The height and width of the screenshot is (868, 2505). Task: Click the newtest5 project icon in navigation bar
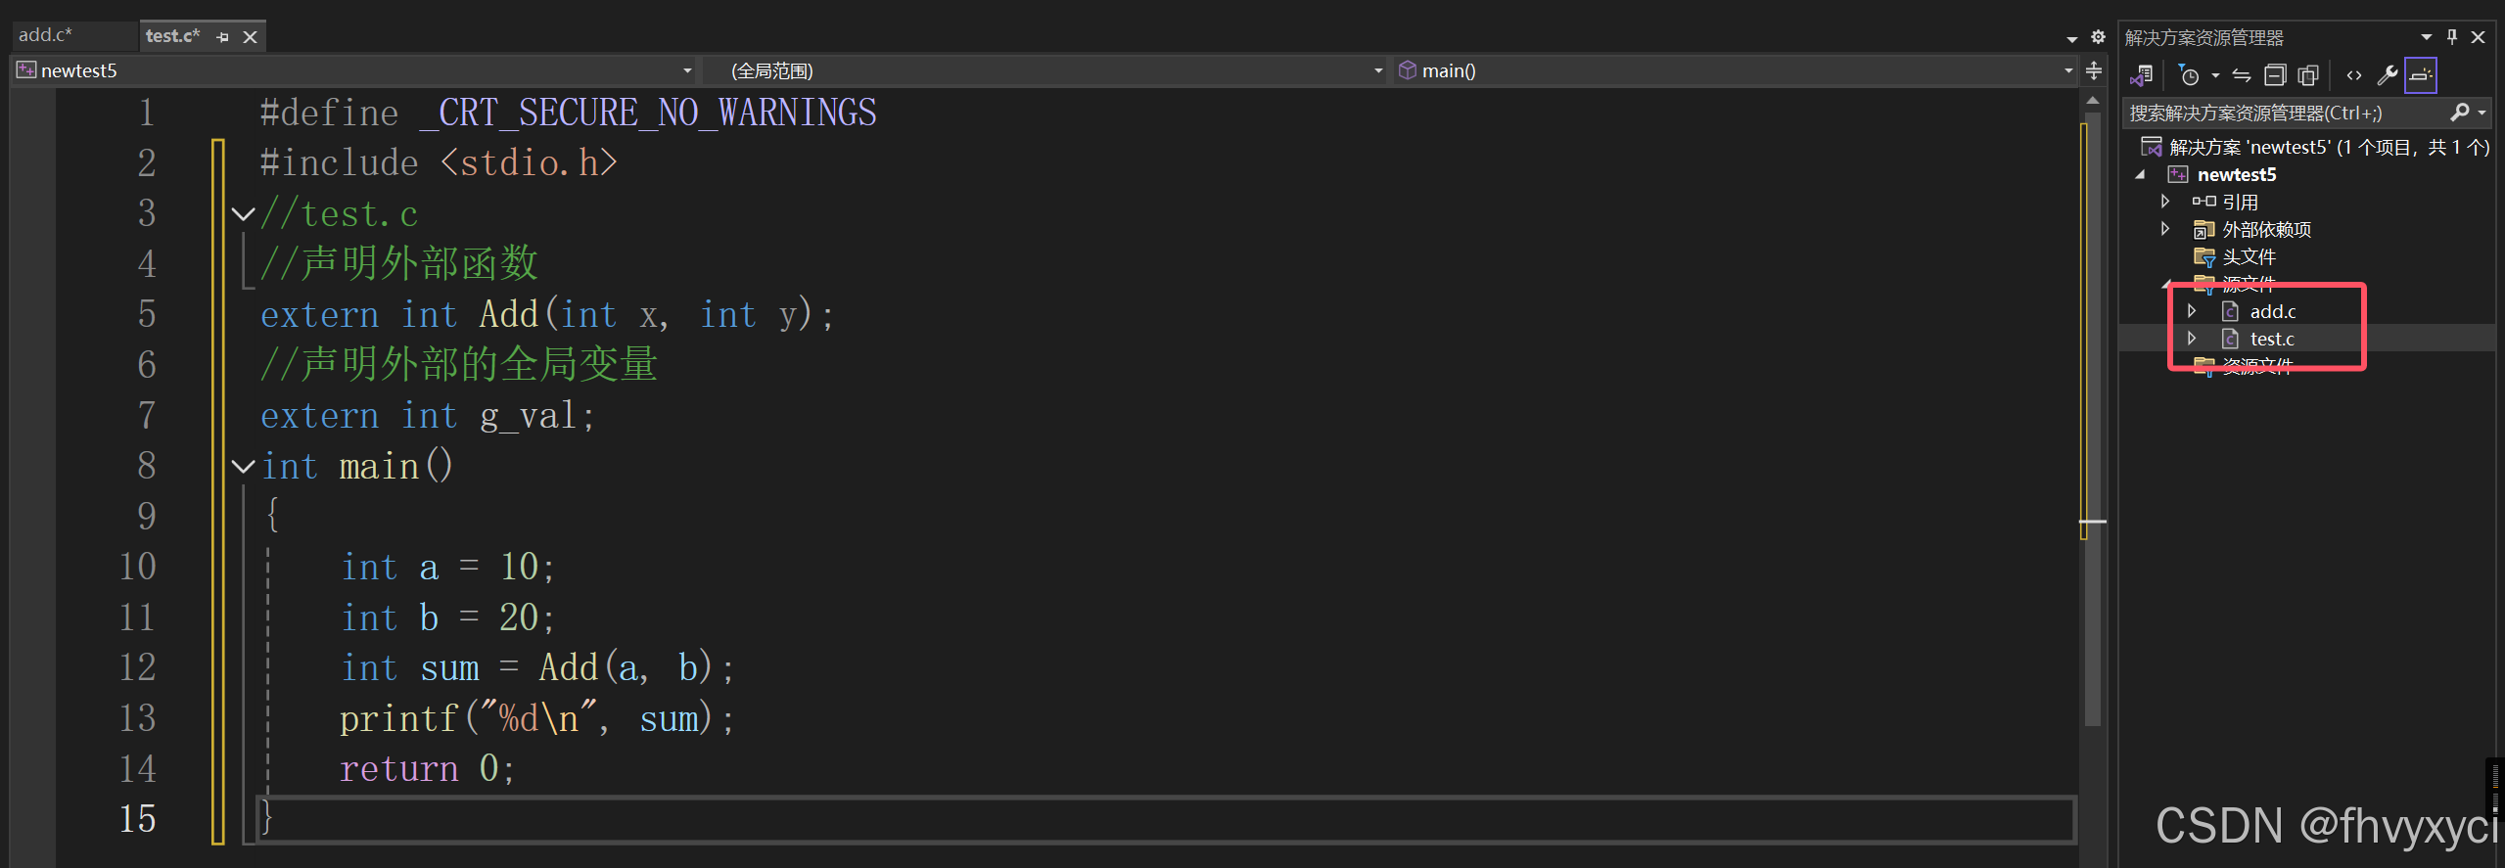point(26,69)
